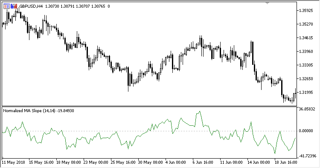Click the 1.32650 price scale label

[x=306, y=79]
